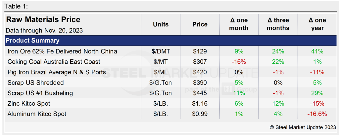This screenshot has height=135, width=339.
Task: Select the Aluminum Kitco Spot label
Action: pos(37,114)
